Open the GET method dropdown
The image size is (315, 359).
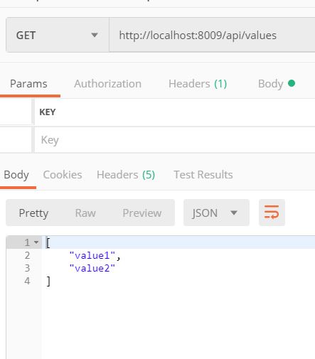[58, 35]
